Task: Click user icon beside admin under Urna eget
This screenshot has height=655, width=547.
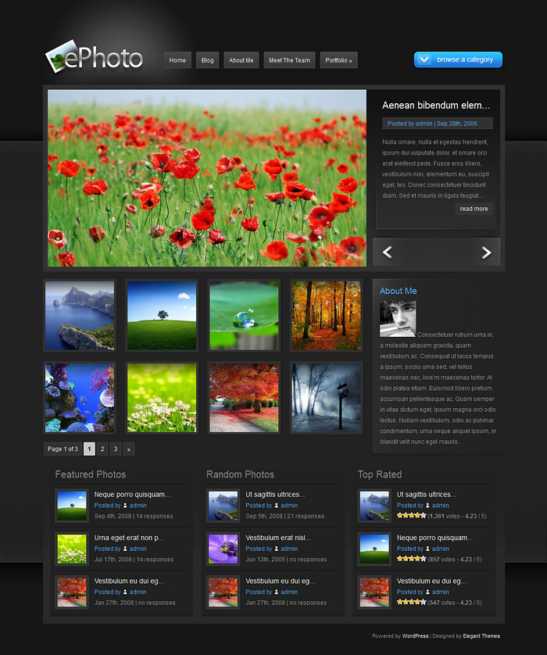Action: (125, 549)
